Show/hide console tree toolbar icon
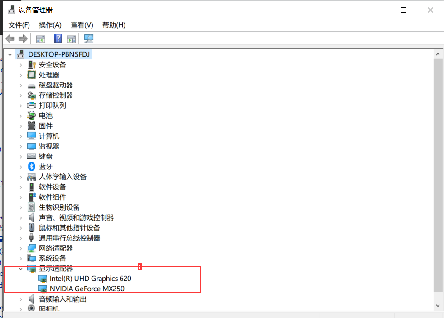Image resolution: width=444 pixels, height=318 pixels. pyautogui.click(x=40, y=39)
